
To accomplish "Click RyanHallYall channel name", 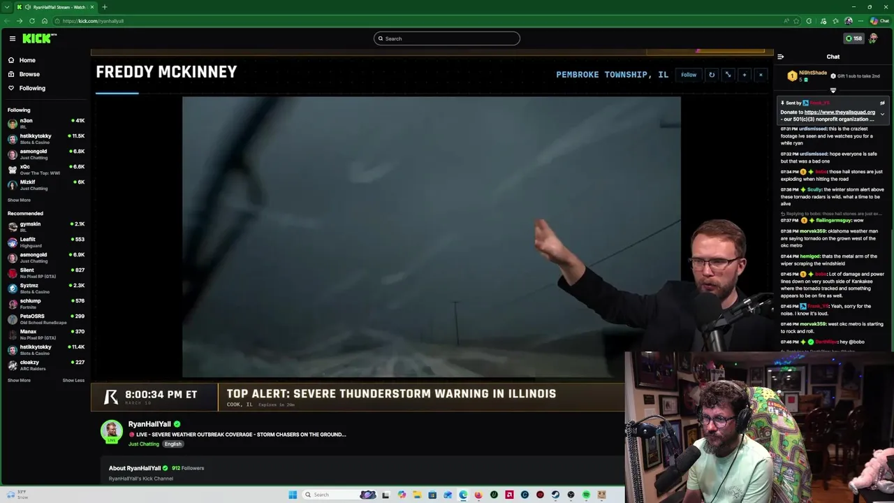I will tap(149, 424).
